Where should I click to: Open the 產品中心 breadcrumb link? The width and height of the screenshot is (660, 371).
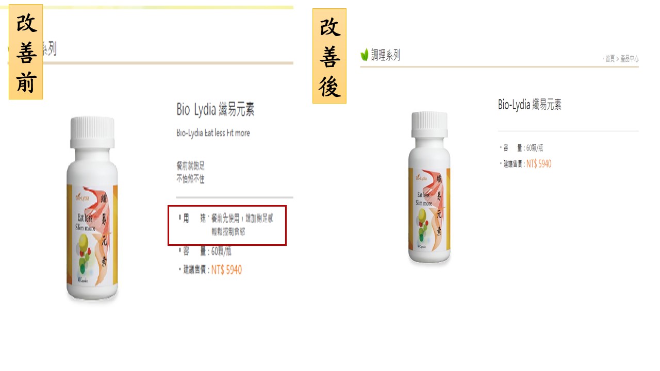(630, 59)
